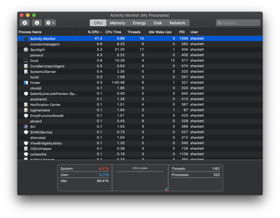Open the gear action dropdown menu

point(50,23)
